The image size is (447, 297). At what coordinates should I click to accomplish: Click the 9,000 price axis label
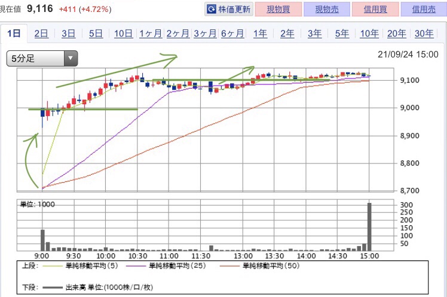410,108
